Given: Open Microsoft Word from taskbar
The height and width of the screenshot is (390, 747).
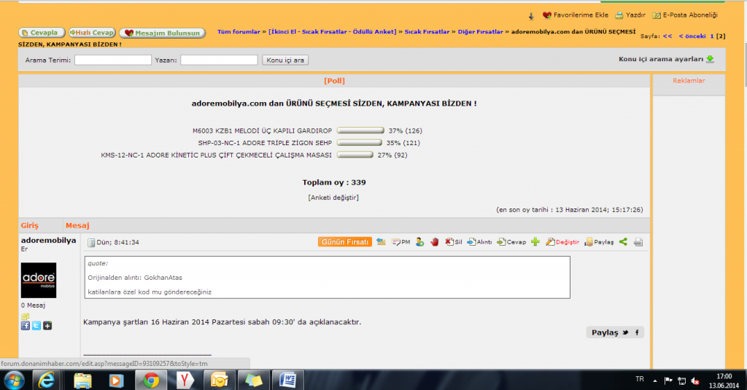Looking at the screenshot, I should coord(287,381).
